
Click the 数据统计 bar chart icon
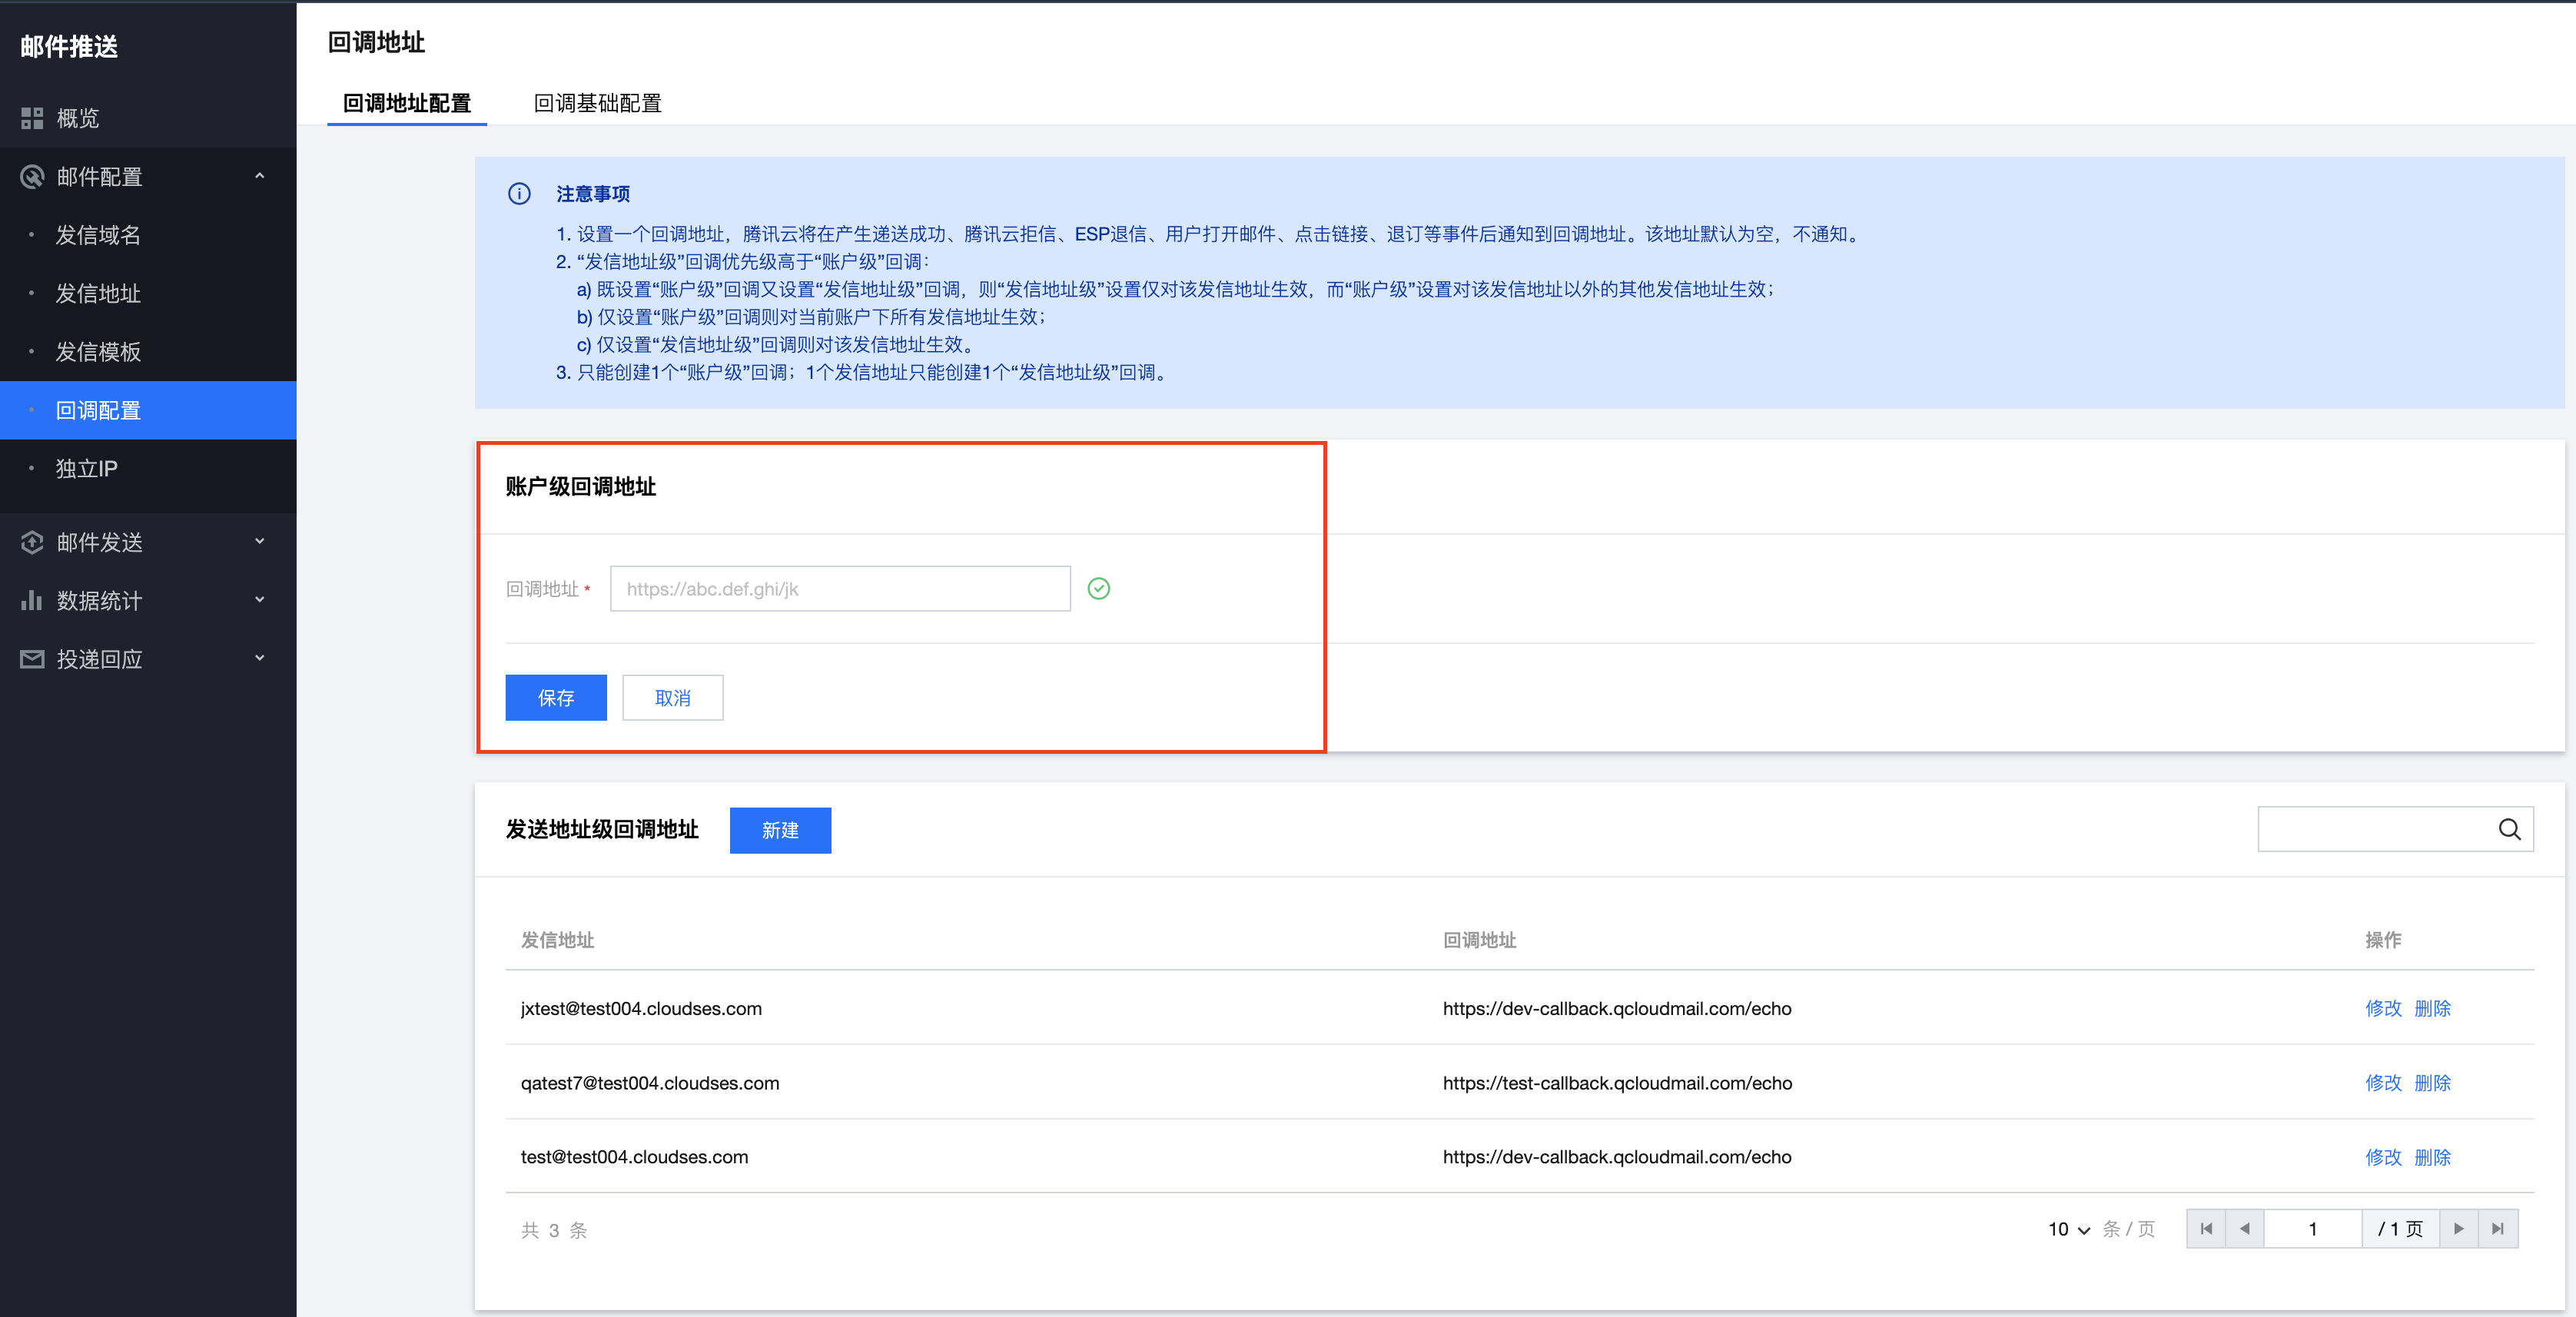coord(32,600)
